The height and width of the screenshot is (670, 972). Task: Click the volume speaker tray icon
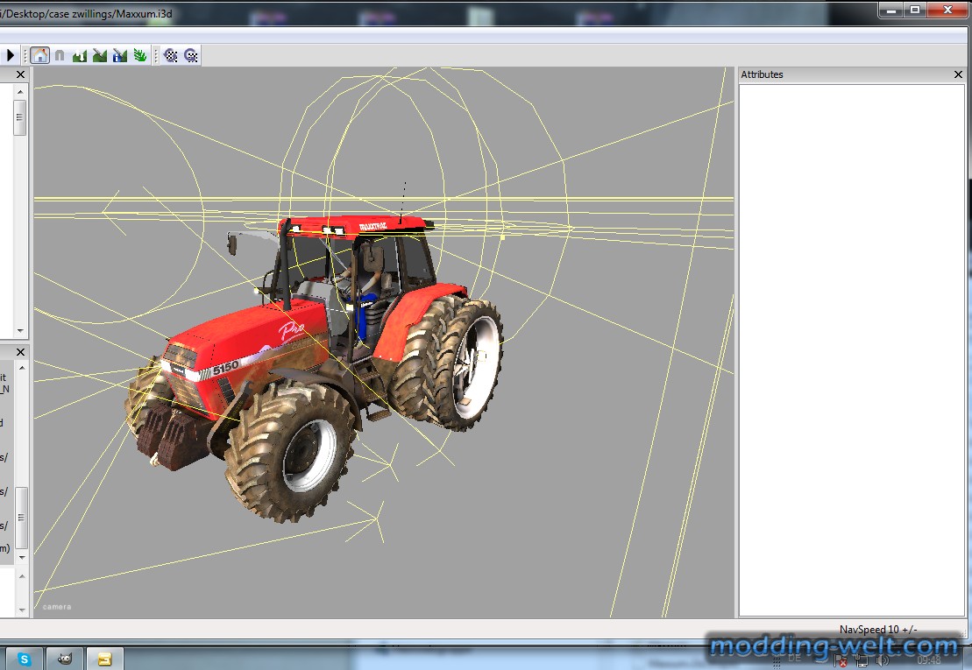tap(881, 661)
